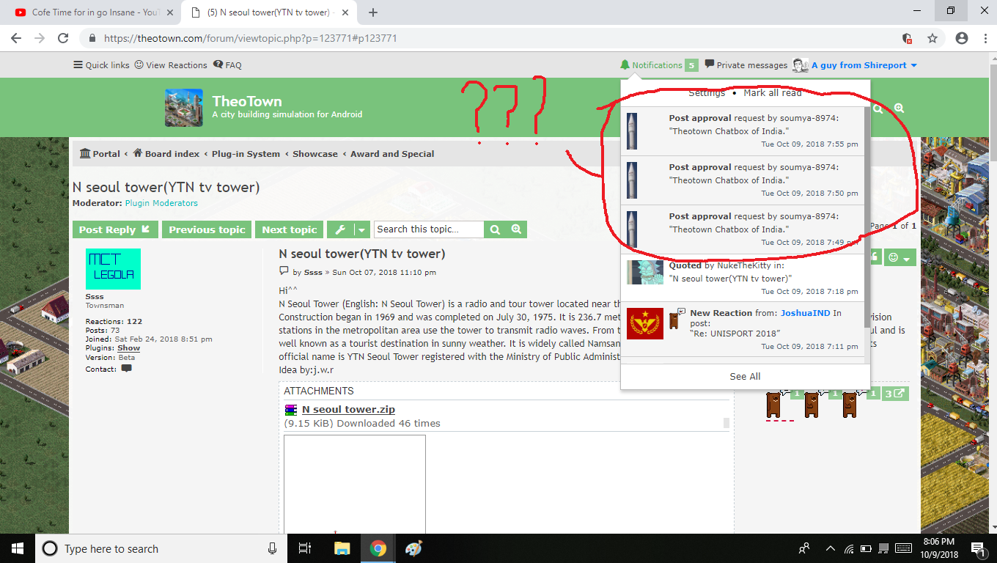
Task: Click taskbar Type here to search box
Action: [161, 548]
